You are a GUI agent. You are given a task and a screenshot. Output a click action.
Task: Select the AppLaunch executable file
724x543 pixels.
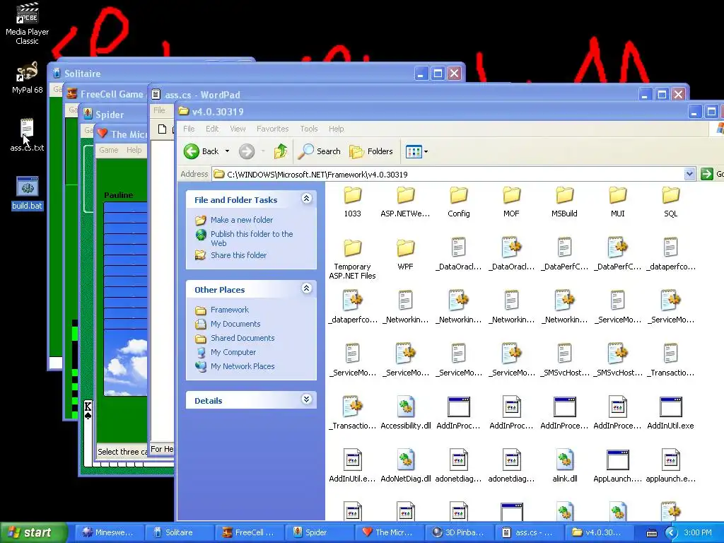617,467
